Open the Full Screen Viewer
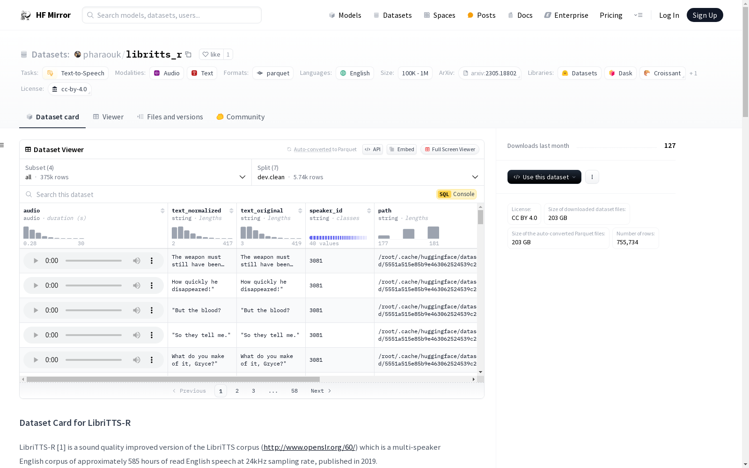 [450, 149]
